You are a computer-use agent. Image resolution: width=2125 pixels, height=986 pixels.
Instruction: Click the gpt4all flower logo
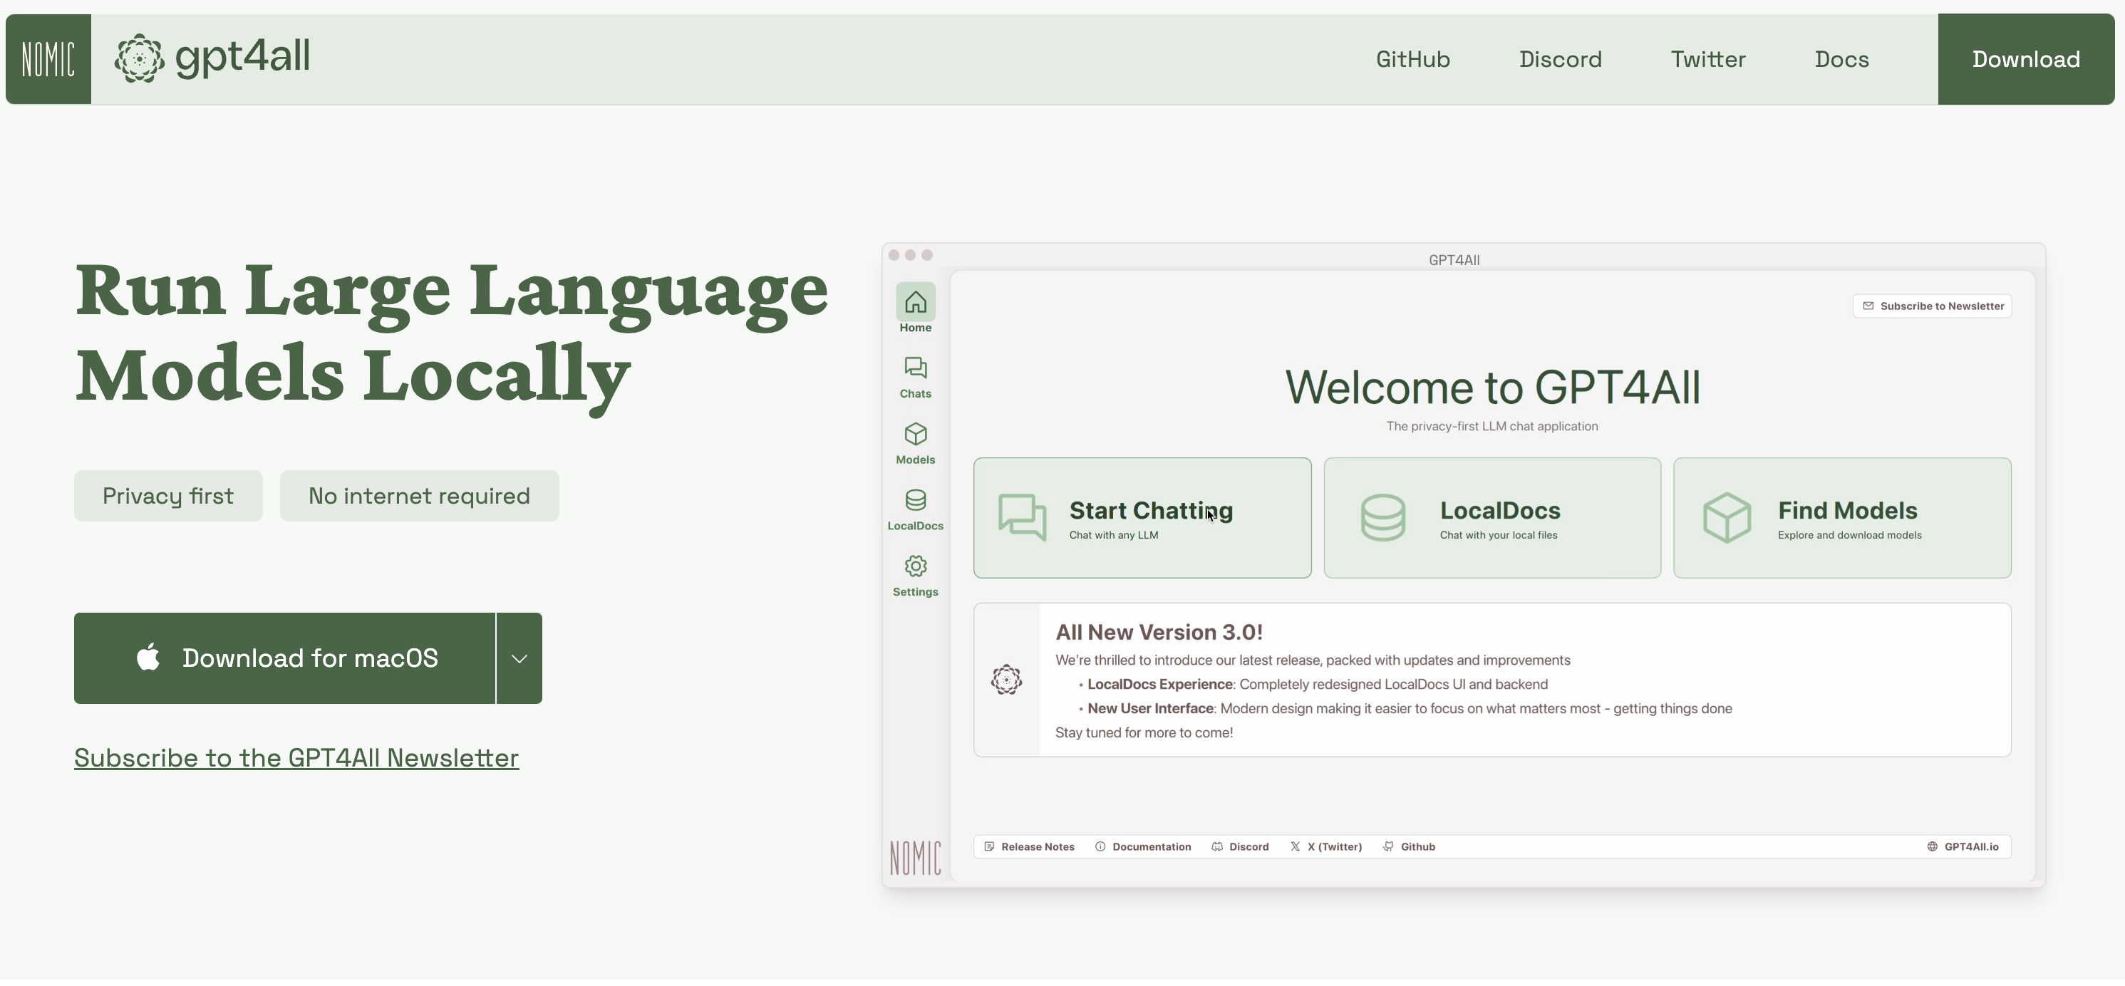(x=140, y=58)
